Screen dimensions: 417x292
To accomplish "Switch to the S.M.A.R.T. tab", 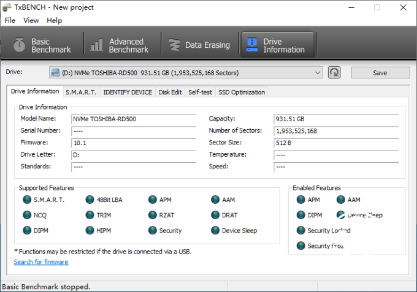I will 82,92.
